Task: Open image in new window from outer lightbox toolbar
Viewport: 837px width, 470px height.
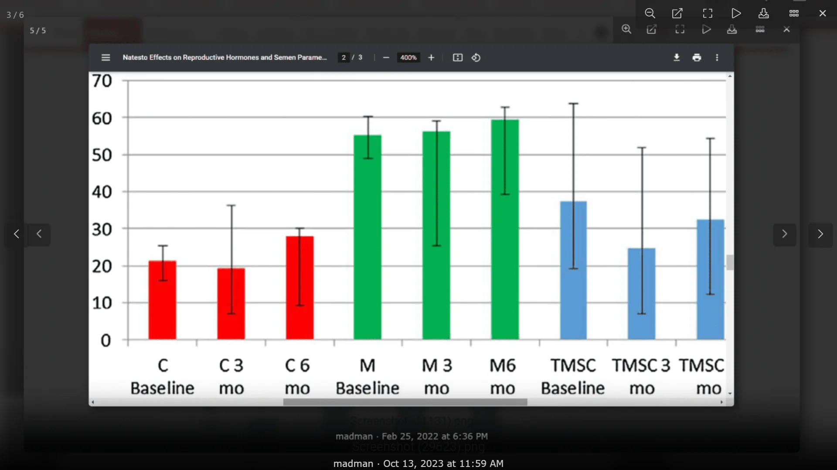Action: point(677,13)
